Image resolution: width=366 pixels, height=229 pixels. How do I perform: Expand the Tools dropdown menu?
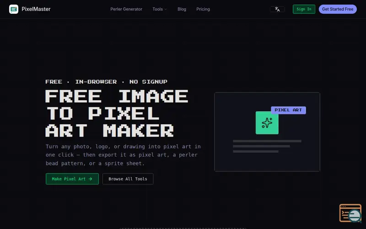160,9
